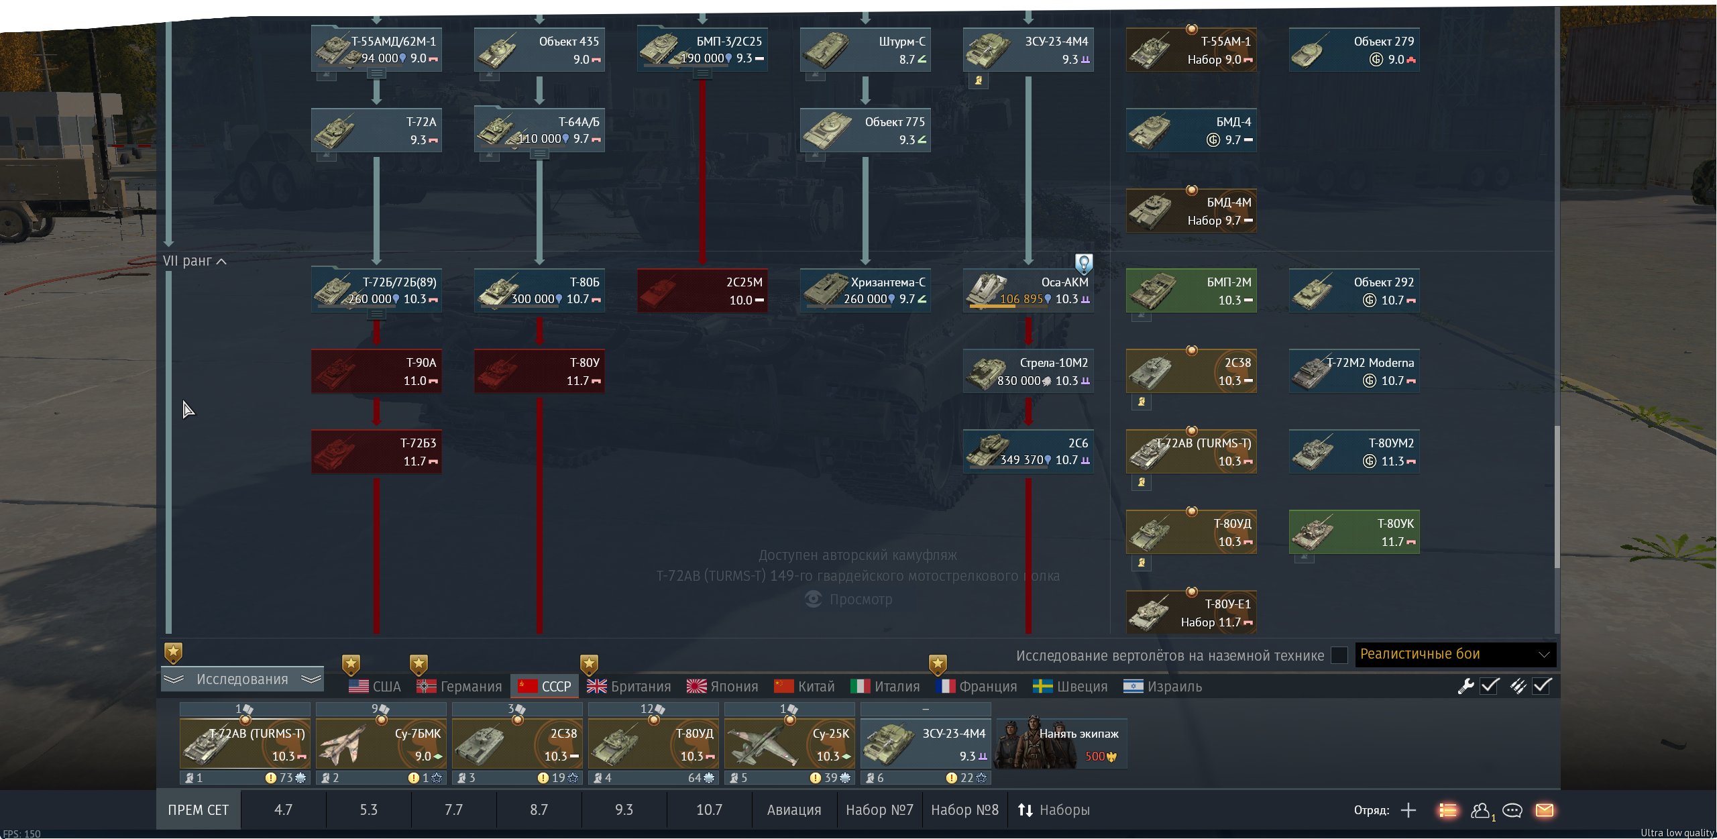
Task: Click the gold star badge above США
Action: [x=351, y=665]
